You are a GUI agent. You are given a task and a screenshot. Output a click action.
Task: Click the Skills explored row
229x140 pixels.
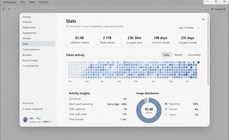click(98, 109)
